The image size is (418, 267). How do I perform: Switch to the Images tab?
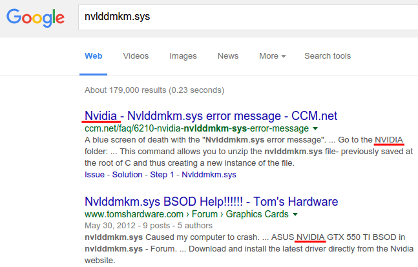(183, 56)
